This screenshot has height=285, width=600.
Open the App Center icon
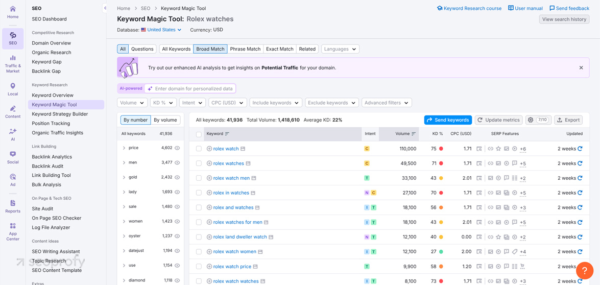pos(13,231)
